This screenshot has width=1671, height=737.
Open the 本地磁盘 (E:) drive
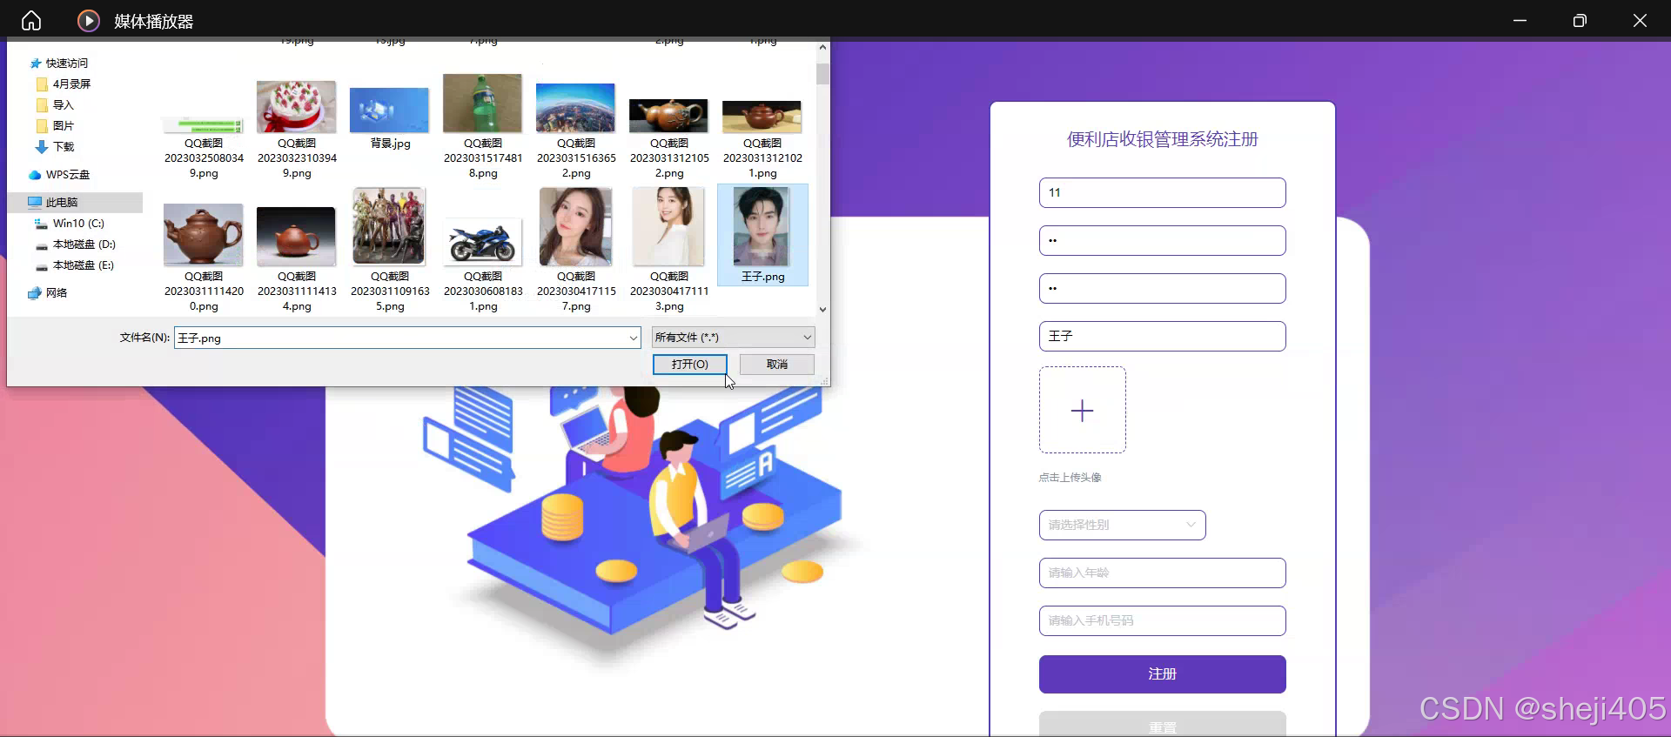[x=75, y=265]
